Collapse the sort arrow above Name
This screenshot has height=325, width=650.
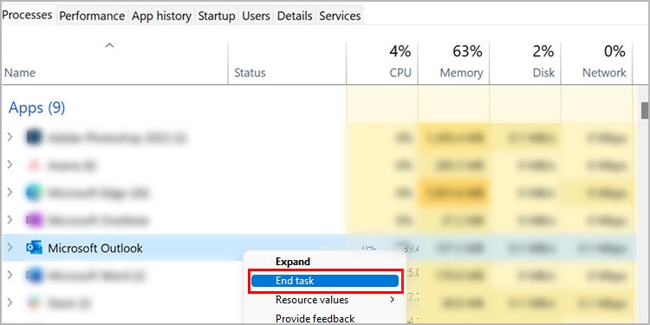[x=109, y=46]
